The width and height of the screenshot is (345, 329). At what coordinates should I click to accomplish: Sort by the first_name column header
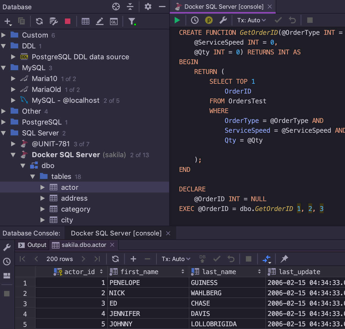pos(148,272)
